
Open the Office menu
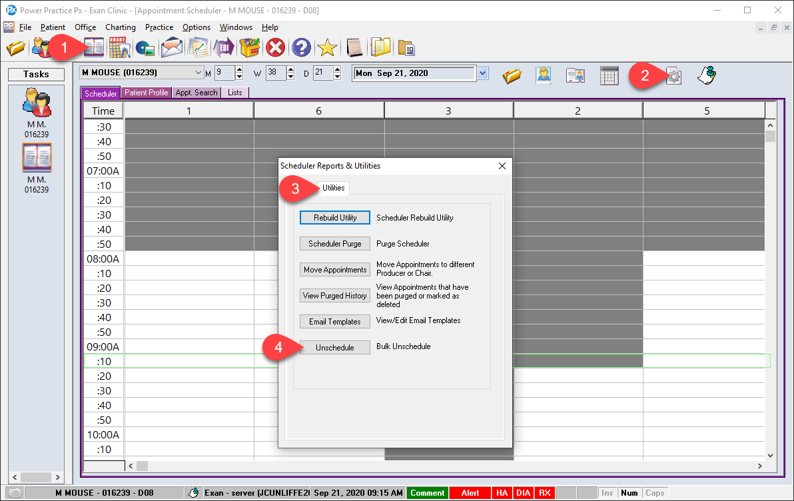point(85,27)
